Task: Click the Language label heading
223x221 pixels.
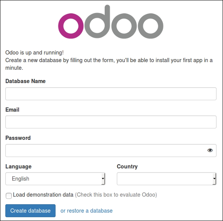Action: point(19,167)
